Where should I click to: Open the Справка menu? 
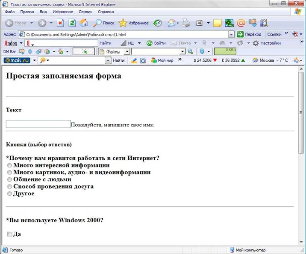[x=106, y=12]
